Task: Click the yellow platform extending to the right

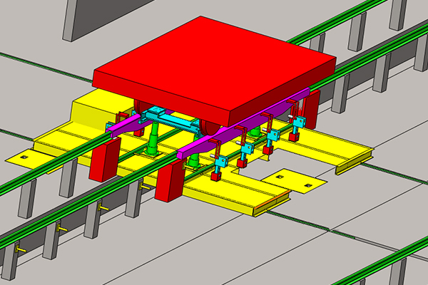Action: tap(335, 151)
